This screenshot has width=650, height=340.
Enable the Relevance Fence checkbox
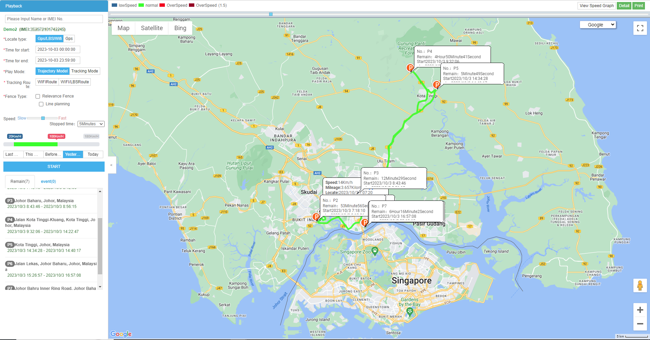pyautogui.click(x=38, y=97)
